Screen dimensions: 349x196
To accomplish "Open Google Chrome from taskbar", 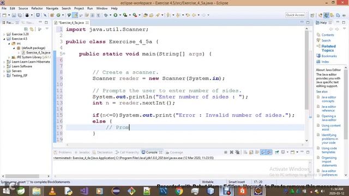I will [x=179, y=191].
